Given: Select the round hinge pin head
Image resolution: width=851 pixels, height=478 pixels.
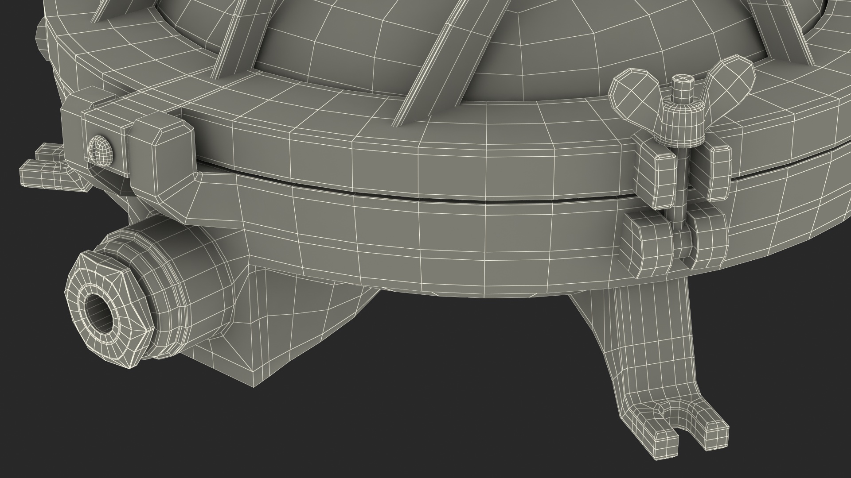Looking at the screenshot, I should 101,150.
